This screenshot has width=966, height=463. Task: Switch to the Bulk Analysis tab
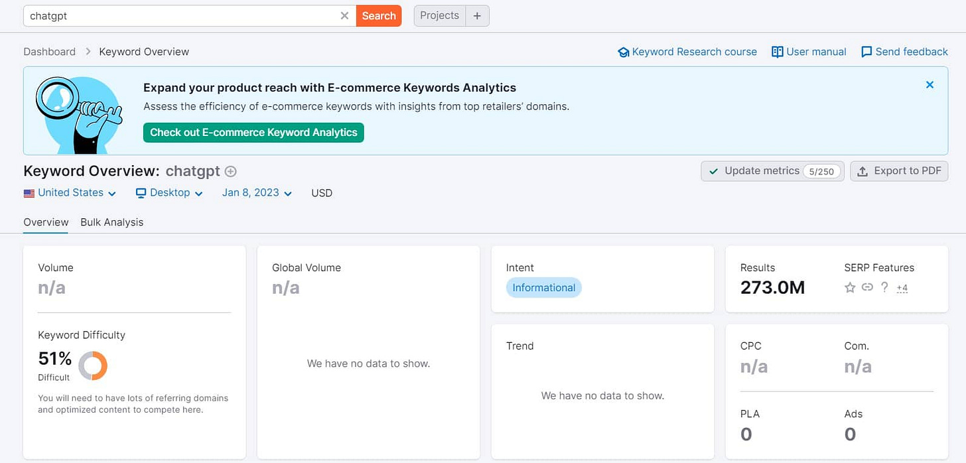111,222
